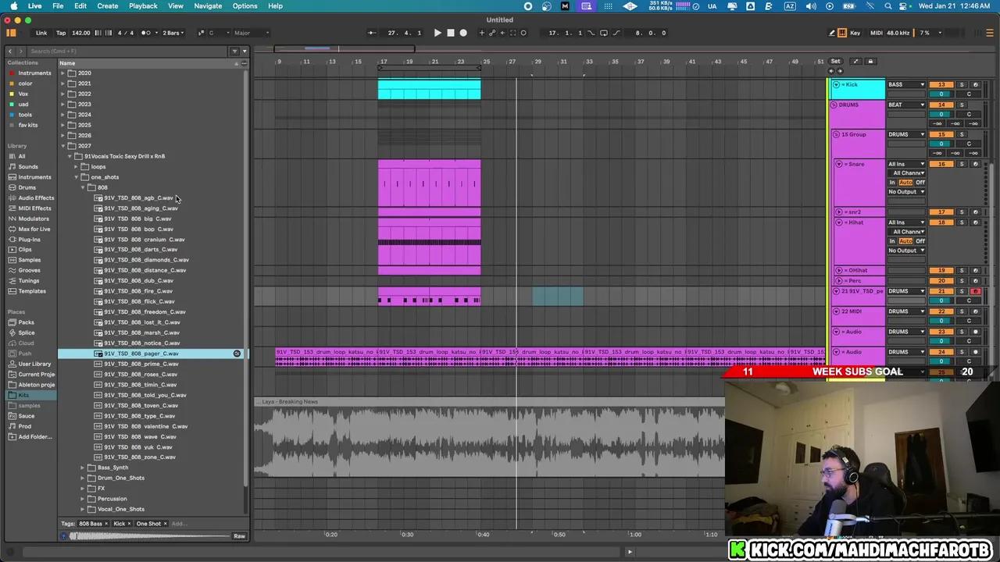
Task: Click the Tap tempo button
Action: 61,33
